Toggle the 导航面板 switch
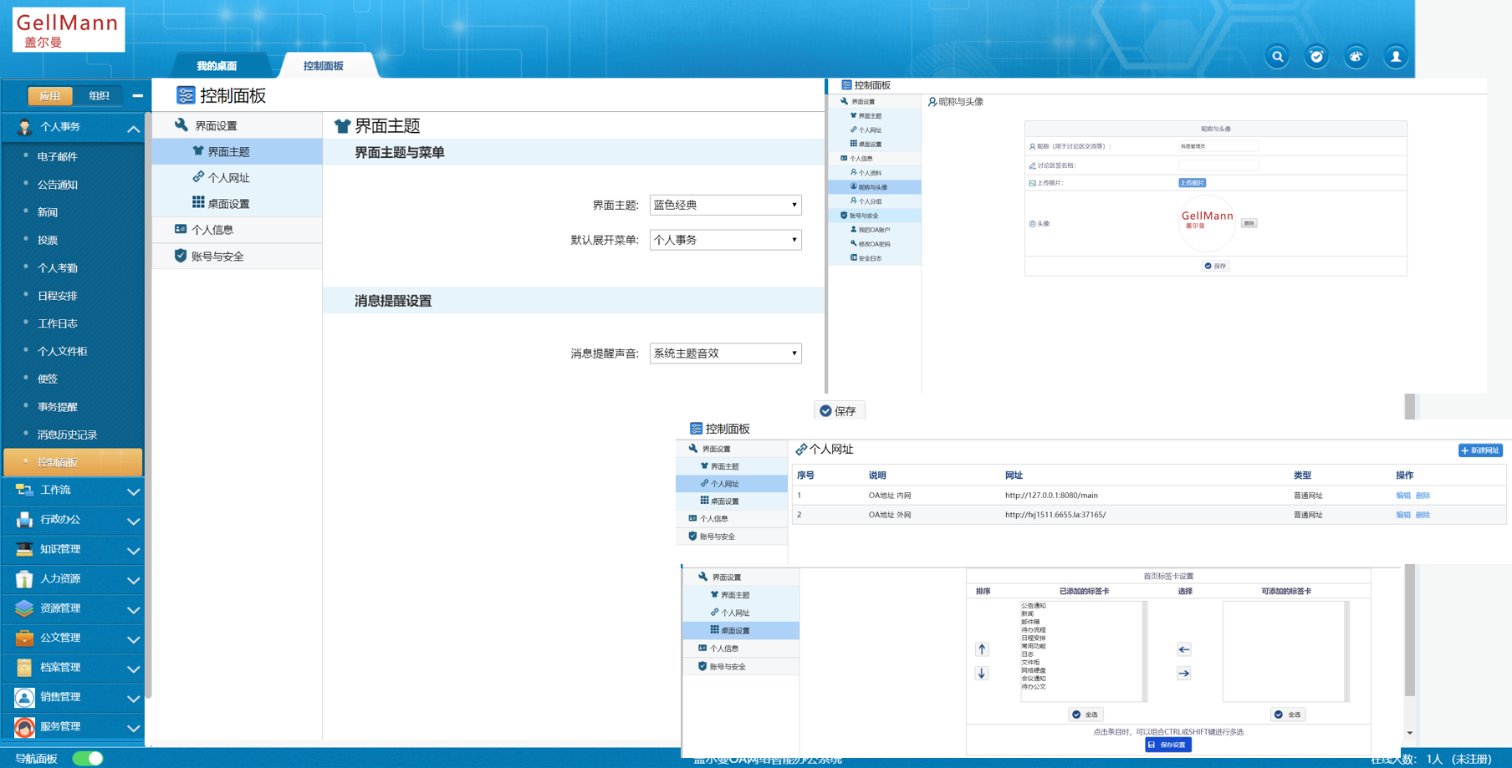The image size is (1512, 768). point(88,758)
